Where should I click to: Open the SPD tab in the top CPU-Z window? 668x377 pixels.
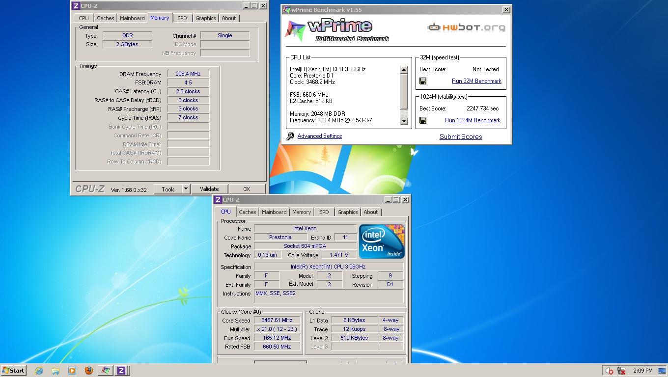pos(182,18)
